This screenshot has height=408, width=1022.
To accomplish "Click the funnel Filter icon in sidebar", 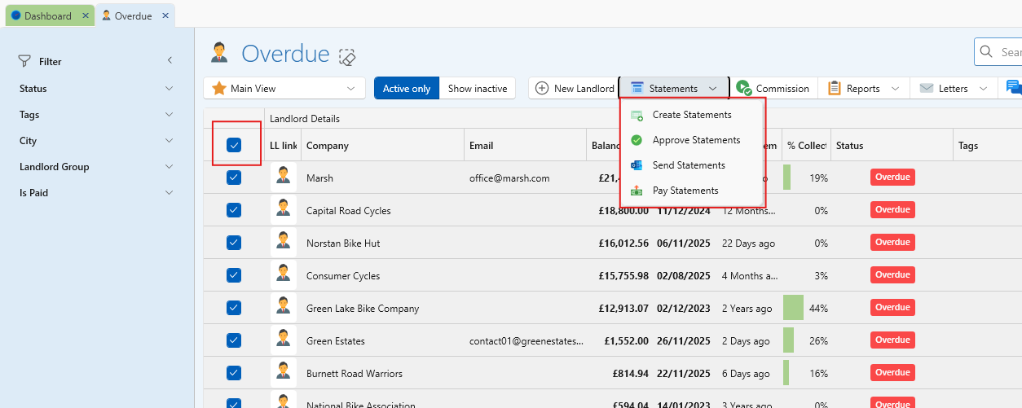I will tap(25, 61).
